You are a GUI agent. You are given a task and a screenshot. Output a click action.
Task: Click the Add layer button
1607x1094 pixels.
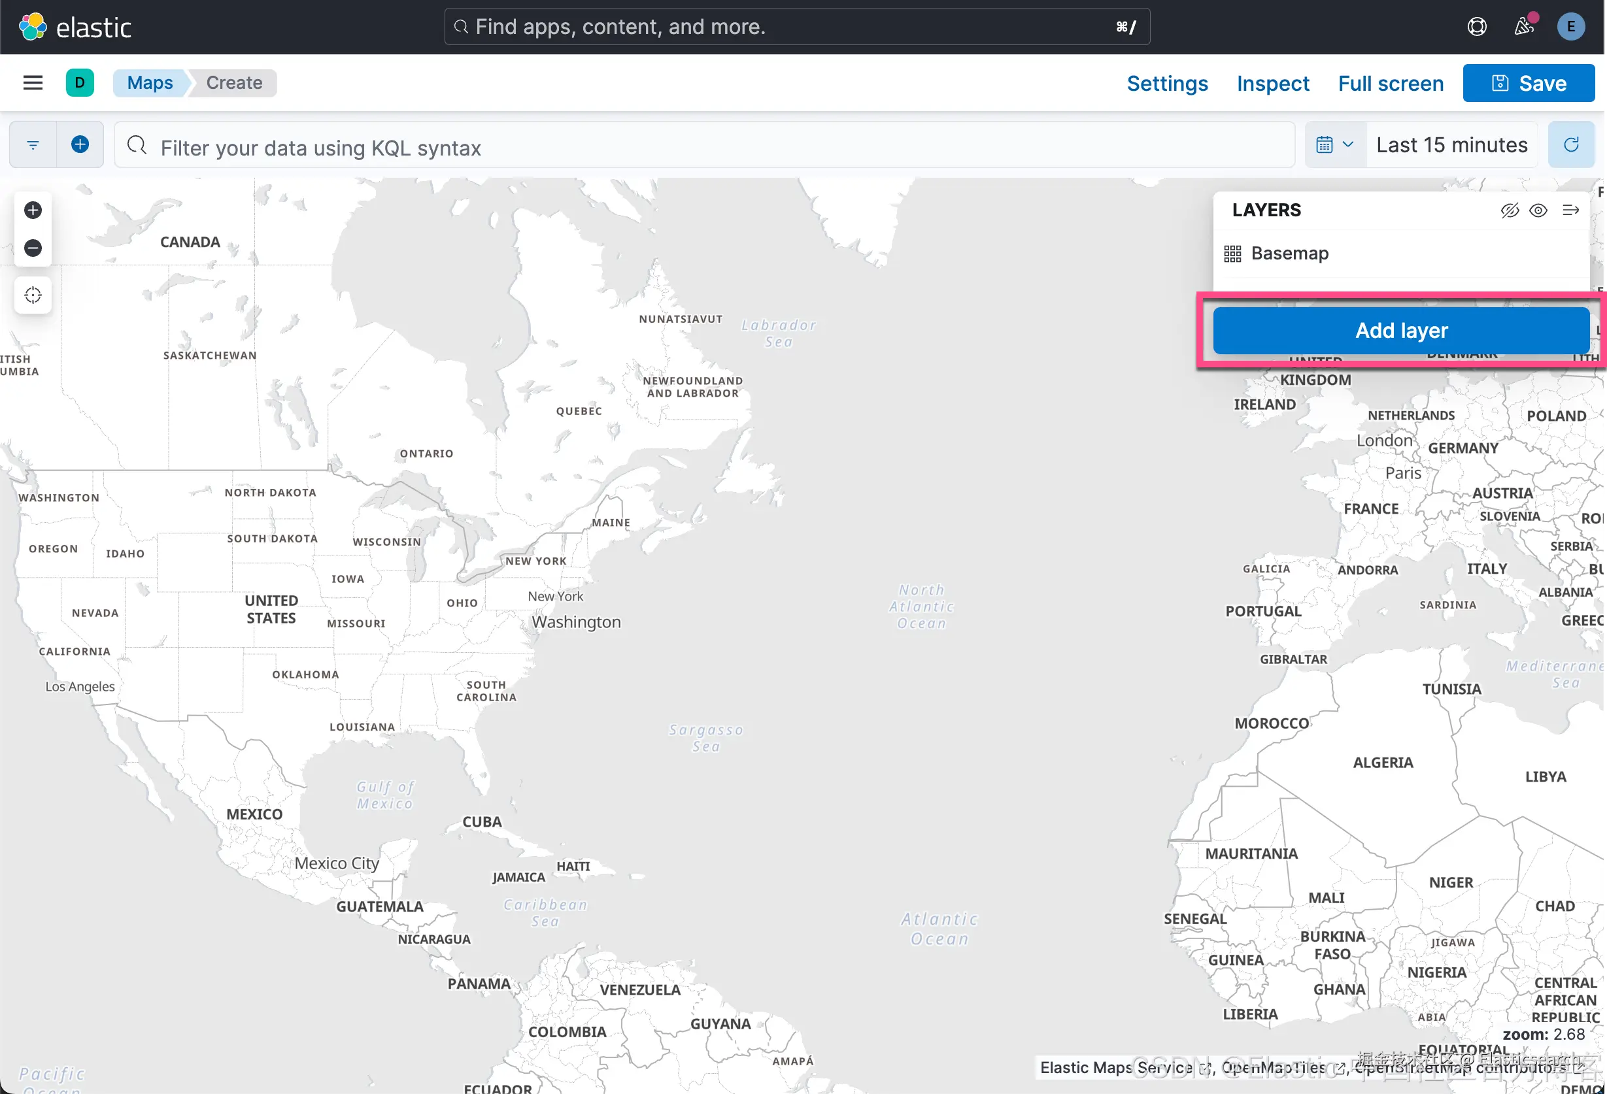tap(1401, 331)
